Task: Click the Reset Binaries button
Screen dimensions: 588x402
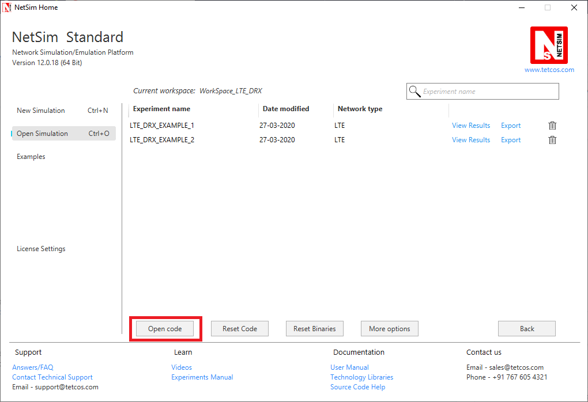Action: 315,328
